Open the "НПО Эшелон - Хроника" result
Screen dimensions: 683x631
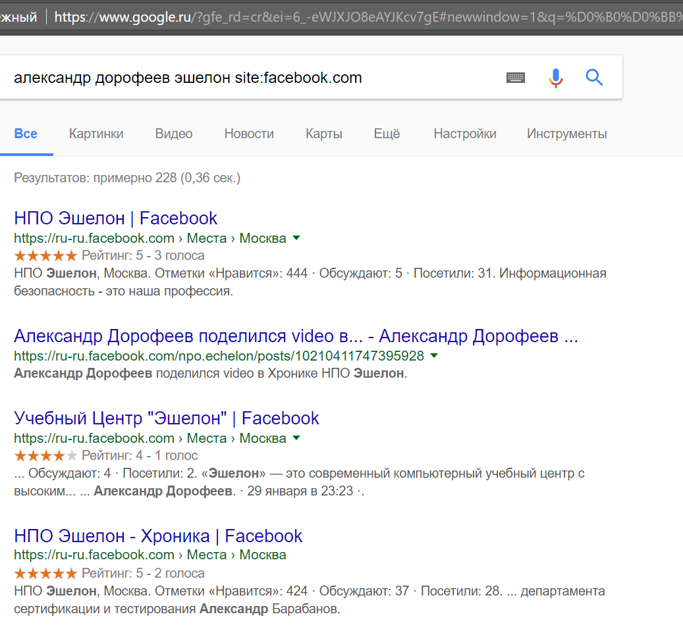(157, 536)
